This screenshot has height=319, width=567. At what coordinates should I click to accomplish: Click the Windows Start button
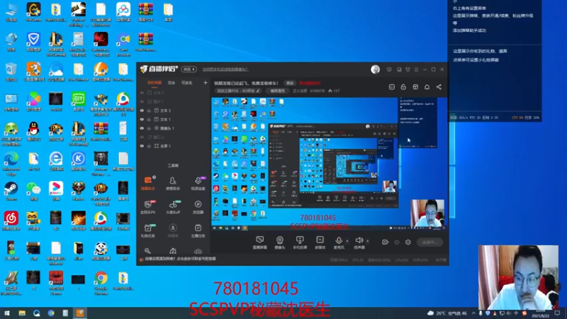[7, 313]
